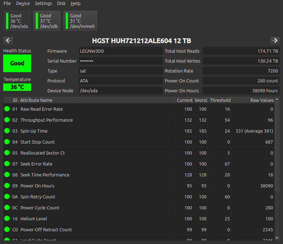Select the Power-Off Retract Count attribute name

click(x=46, y=230)
